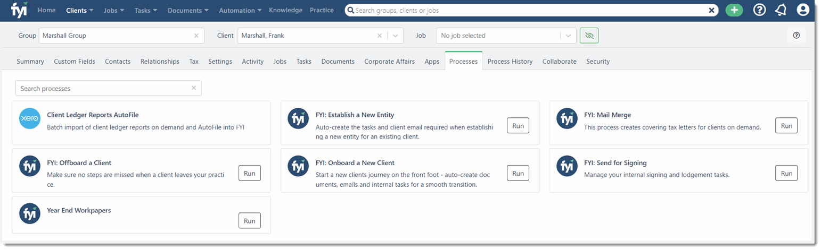This screenshot has height=250, width=821.
Task: Go to Home in the top navigation
Action: point(47,10)
